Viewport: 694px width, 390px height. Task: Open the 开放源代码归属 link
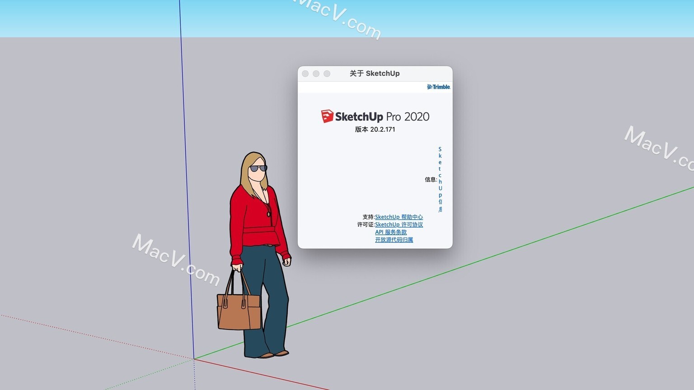pos(394,240)
